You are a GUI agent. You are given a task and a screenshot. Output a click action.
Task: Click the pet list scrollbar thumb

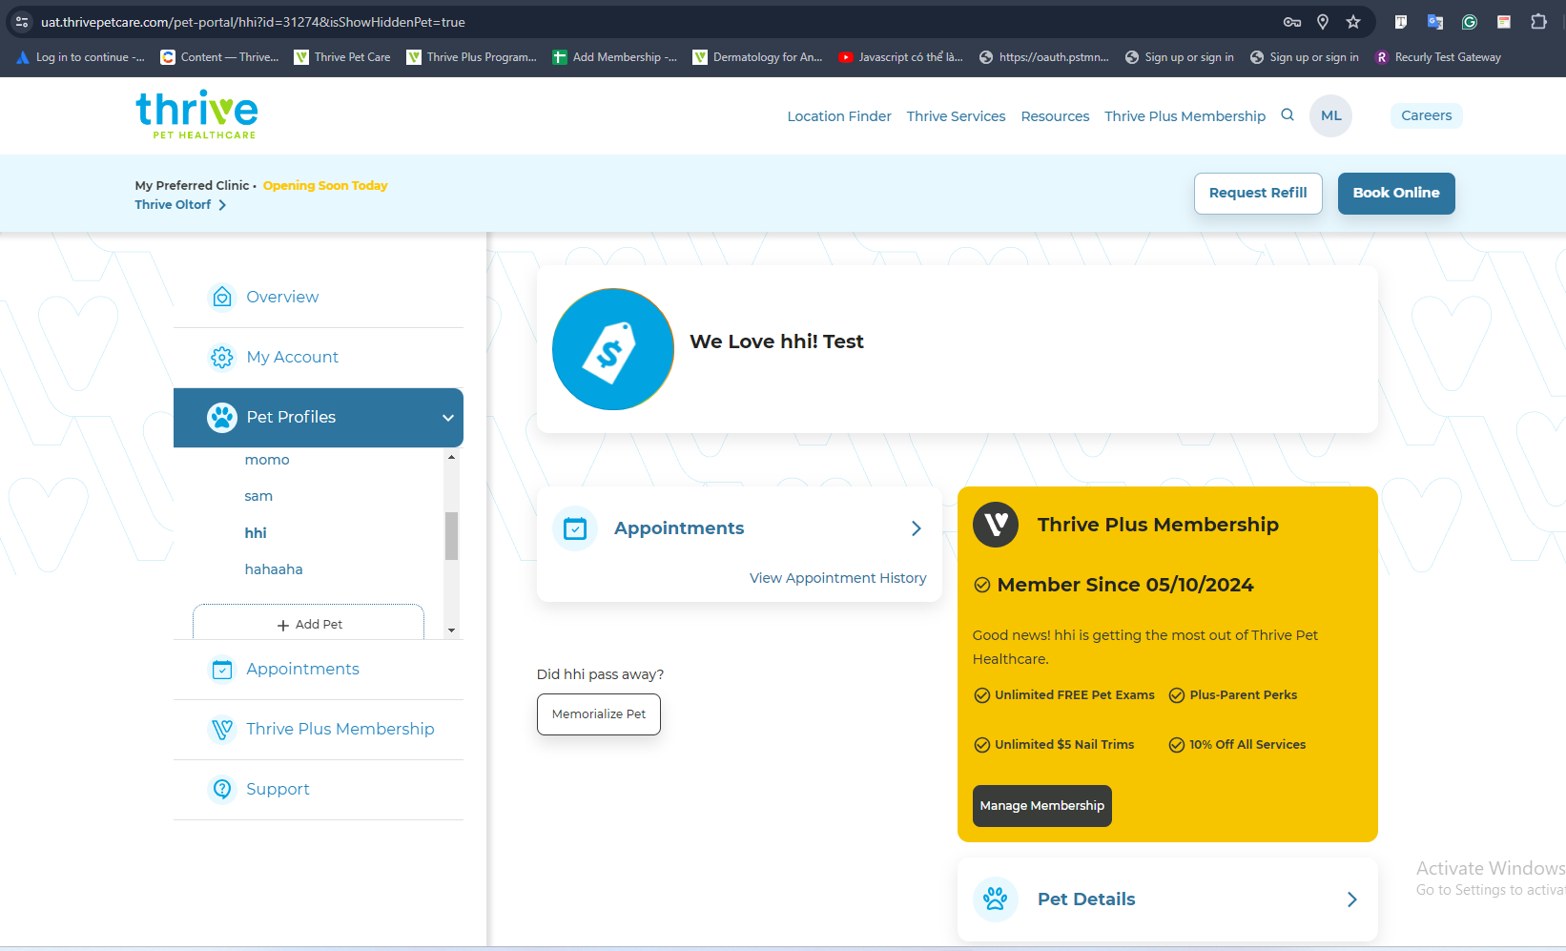tap(452, 536)
